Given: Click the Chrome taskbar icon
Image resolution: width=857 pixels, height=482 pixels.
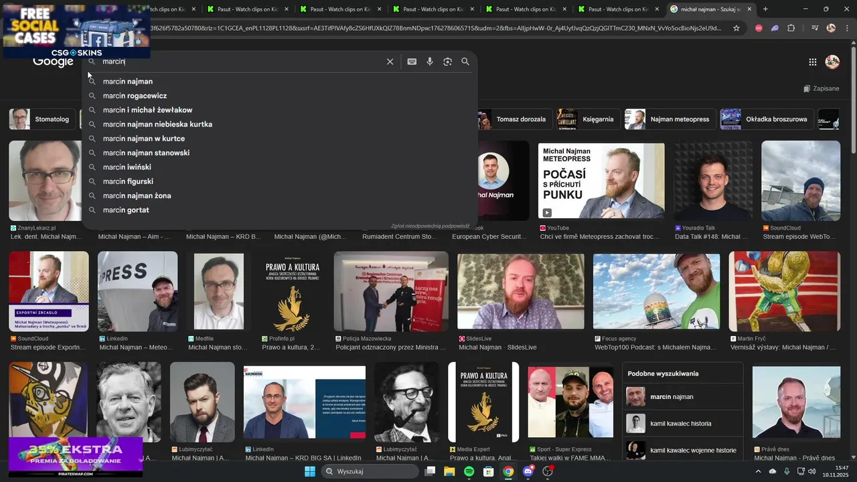Looking at the screenshot, I should [x=508, y=471].
